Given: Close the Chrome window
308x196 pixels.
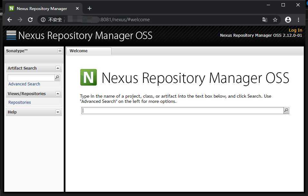Looking at the screenshot, I should 298,5.
